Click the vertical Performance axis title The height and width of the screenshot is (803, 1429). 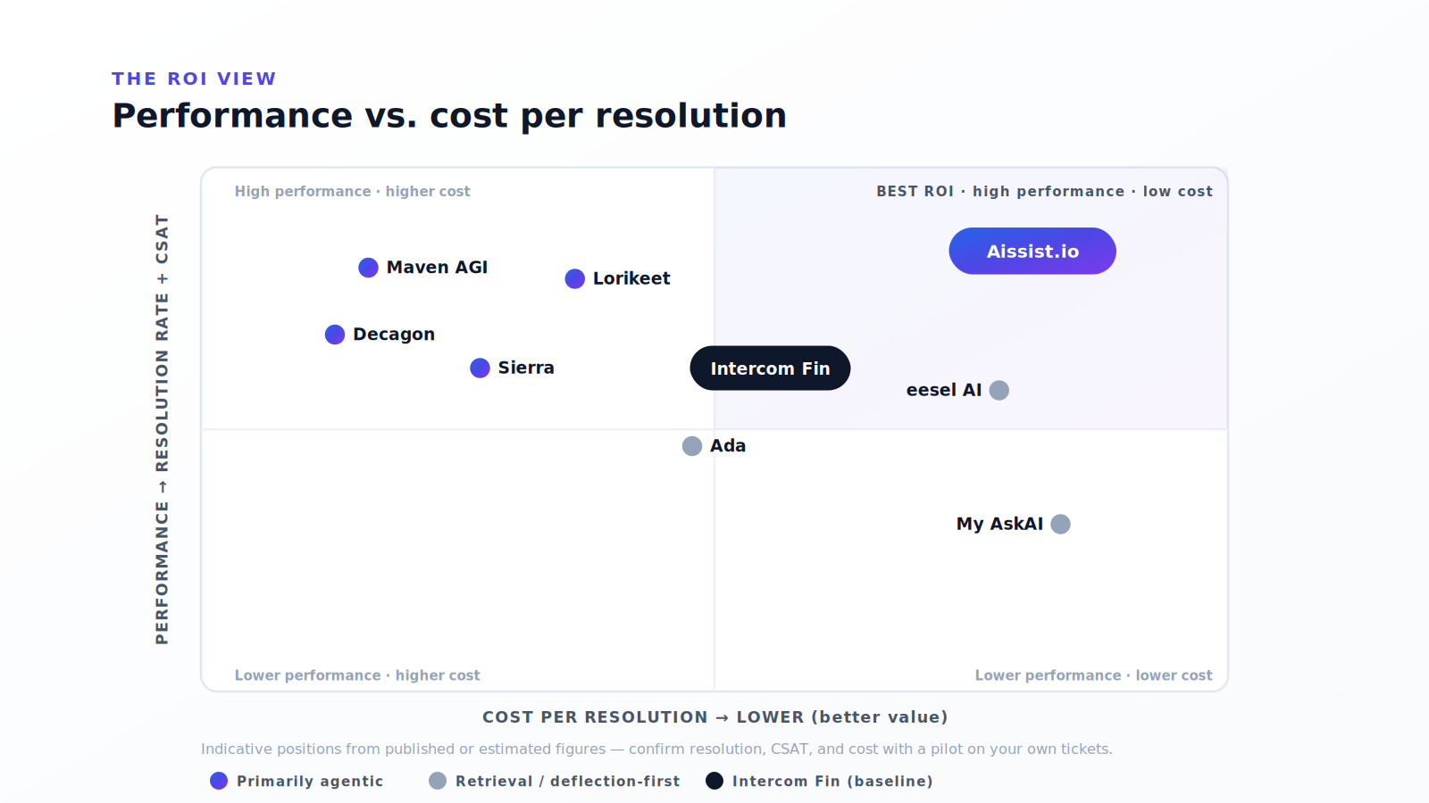pyautogui.click(x=162, y=429)
